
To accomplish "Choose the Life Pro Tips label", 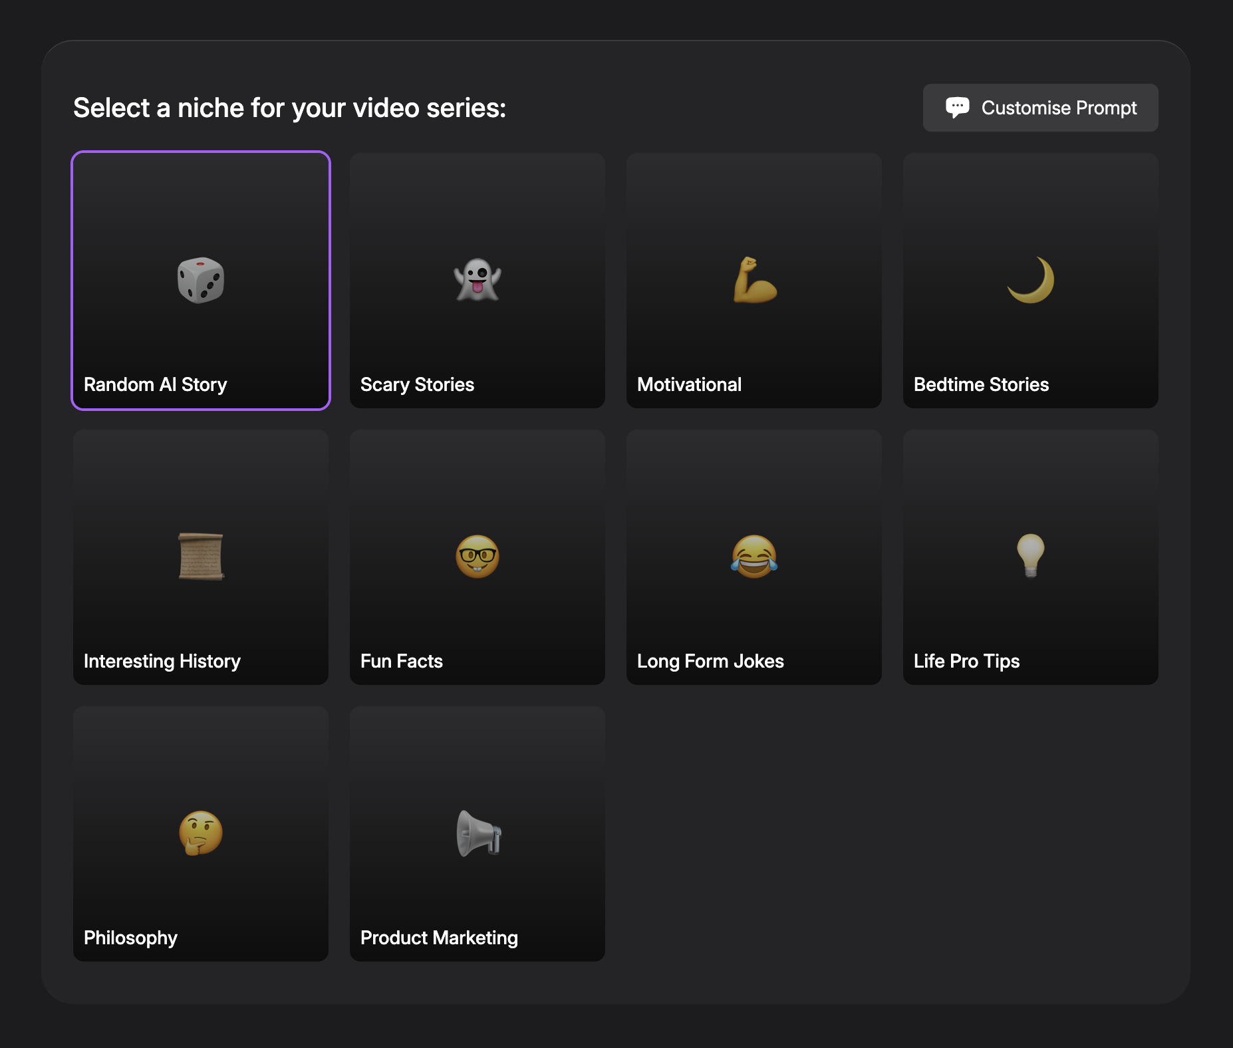I will click(x=967, y=661).
